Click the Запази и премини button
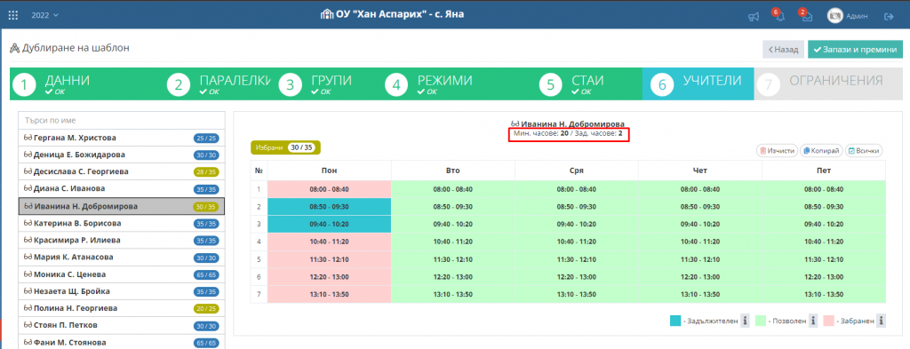The width and height of the screenshot is (910, 349). (855, 50)
